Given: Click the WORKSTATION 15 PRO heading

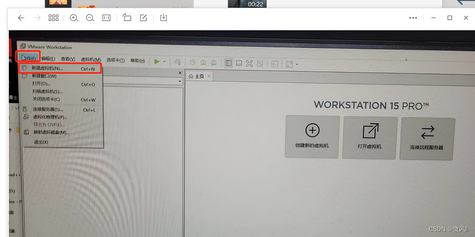Looking at the screenshot, I should (x=371, y=105).
